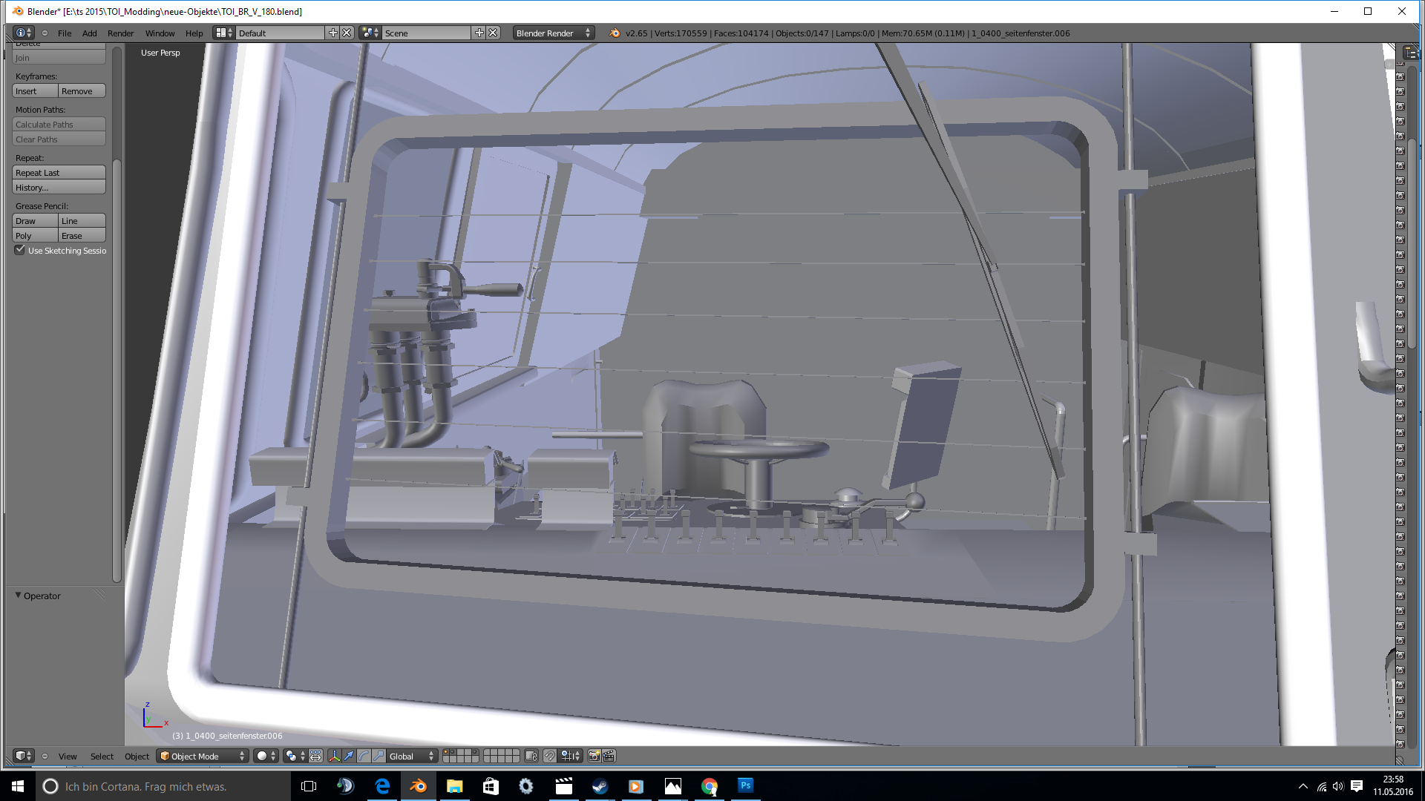1425x801 pixels.
Task: Click the OpenGL render animation clapper icon
Action: (609, 756)
